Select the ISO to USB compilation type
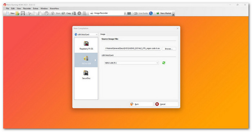This screenshot has height=132, width=252. (86, 60)
